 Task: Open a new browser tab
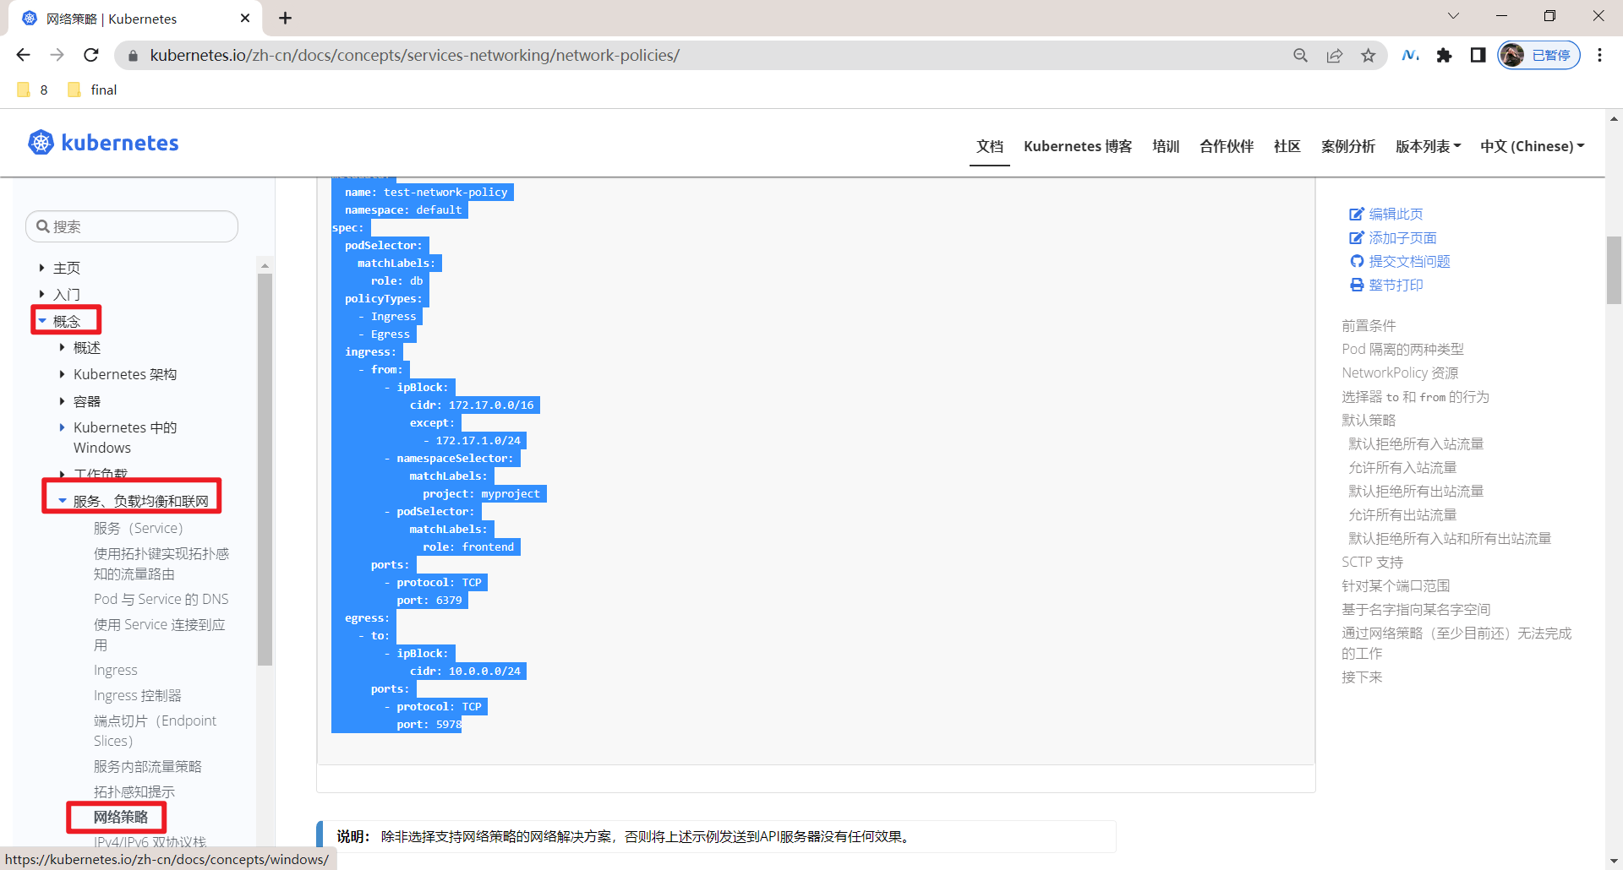point(286,18)
